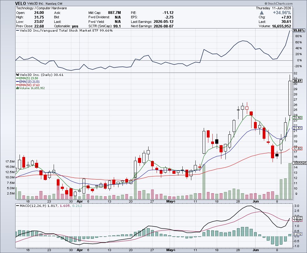Click the candlestick icon beside Velo3D Inc. (Daily)
Screen dimensions: 307x253
point(18,75)
